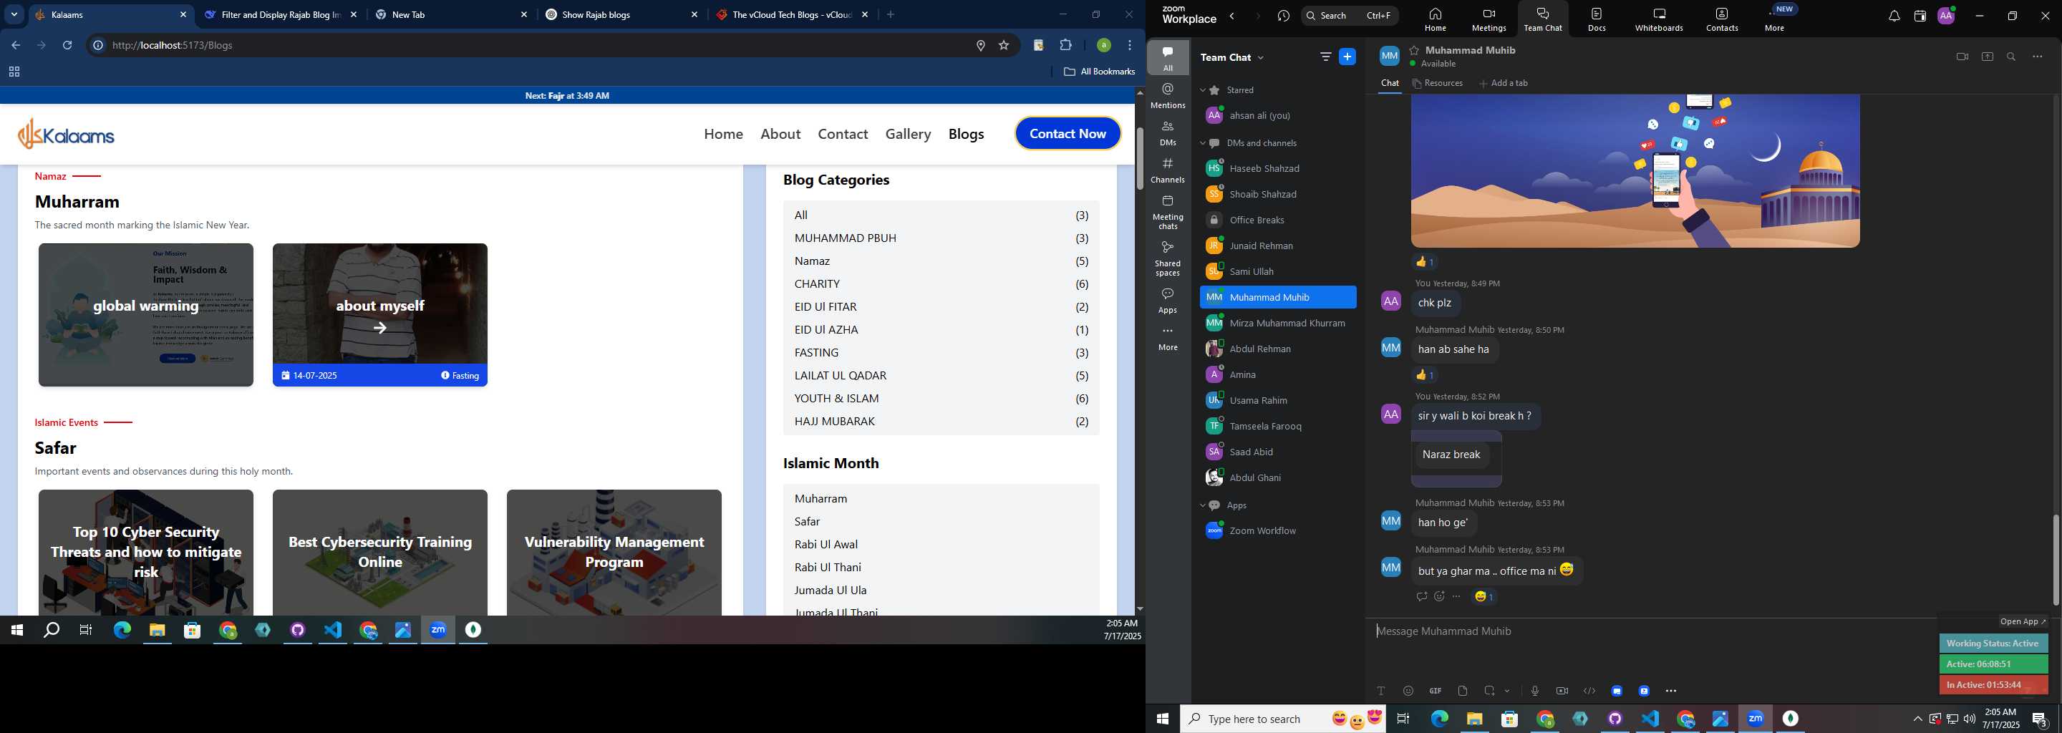Select LAILAT UL QADAR category

(942, 375)
